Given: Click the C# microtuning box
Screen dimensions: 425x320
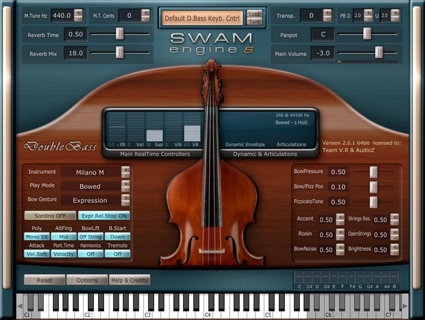Looking at the screenshot, I should tap(308, 276).
